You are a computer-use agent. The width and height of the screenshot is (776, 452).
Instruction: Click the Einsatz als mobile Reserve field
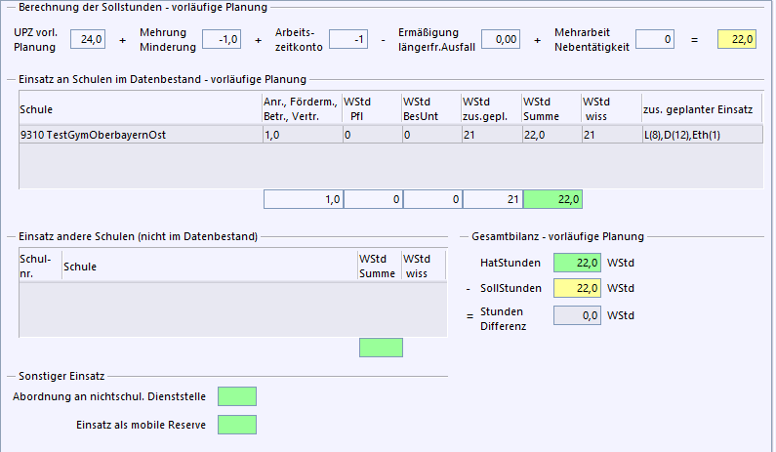237,425
